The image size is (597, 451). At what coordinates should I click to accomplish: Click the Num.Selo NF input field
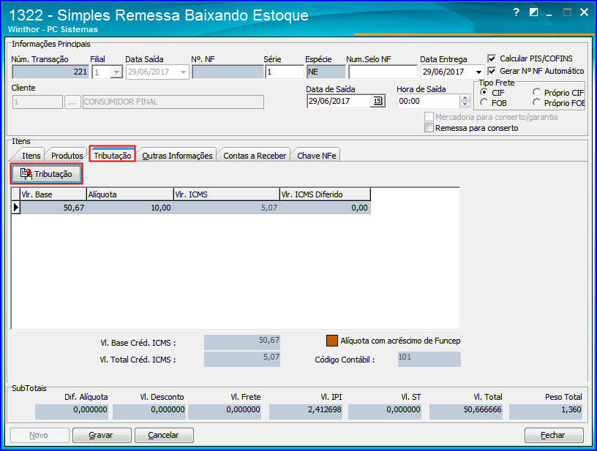[383, 72]
